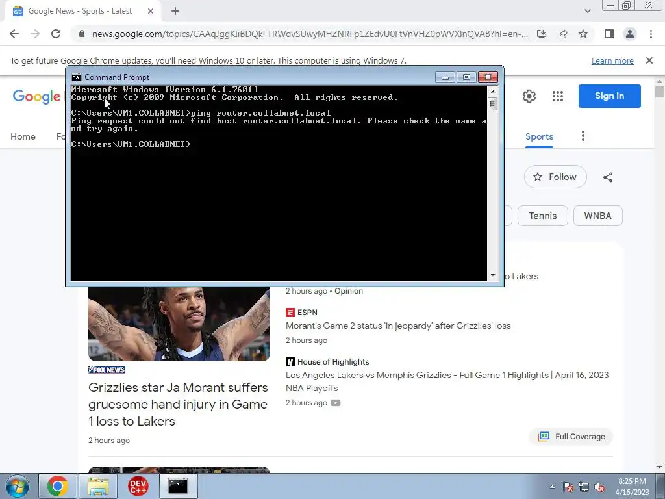Switch to Command Prompt taskbar button
The width and height of the screenshot is (665, 499).
pyautogui.click(x=178, y=486)
